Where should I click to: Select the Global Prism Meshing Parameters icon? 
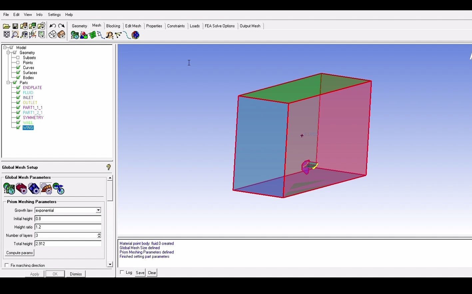[46, 188]
